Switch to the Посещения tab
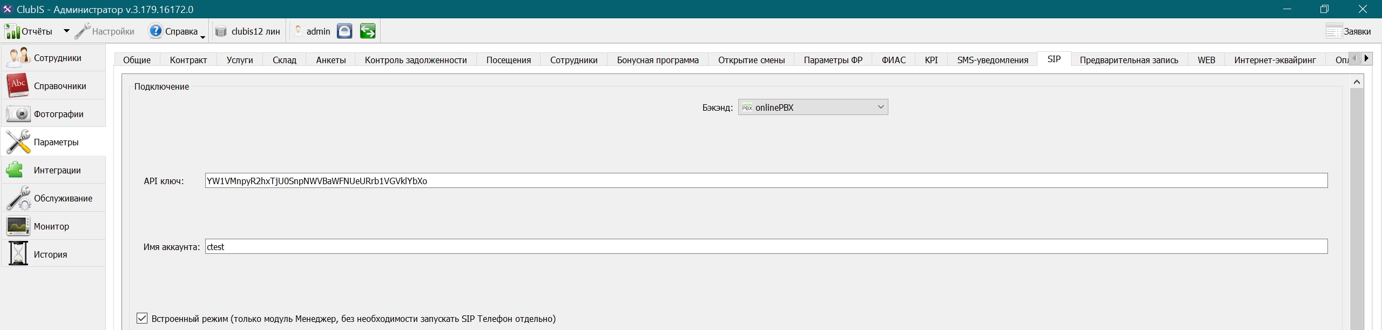 click(509, 60)
